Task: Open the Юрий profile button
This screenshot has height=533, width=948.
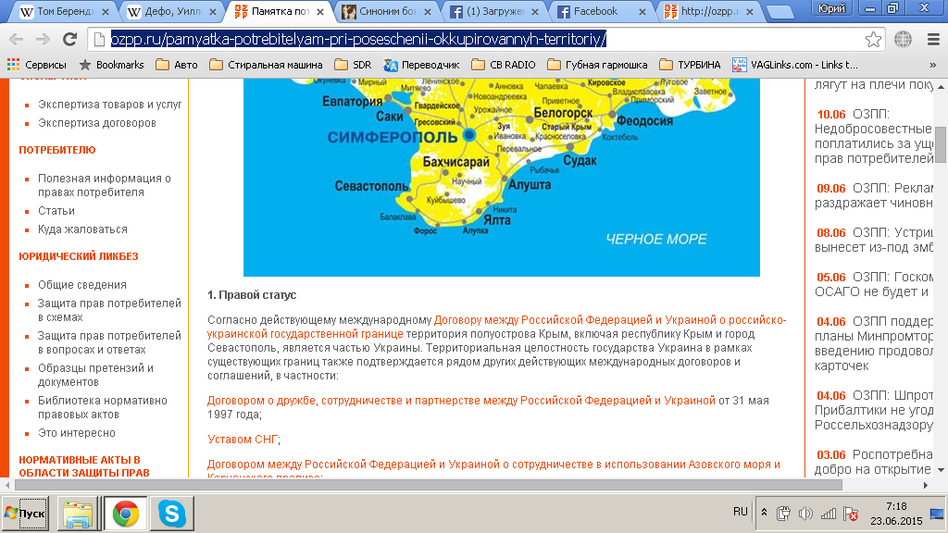Action: pyautogui.click(x=832, y=7)
